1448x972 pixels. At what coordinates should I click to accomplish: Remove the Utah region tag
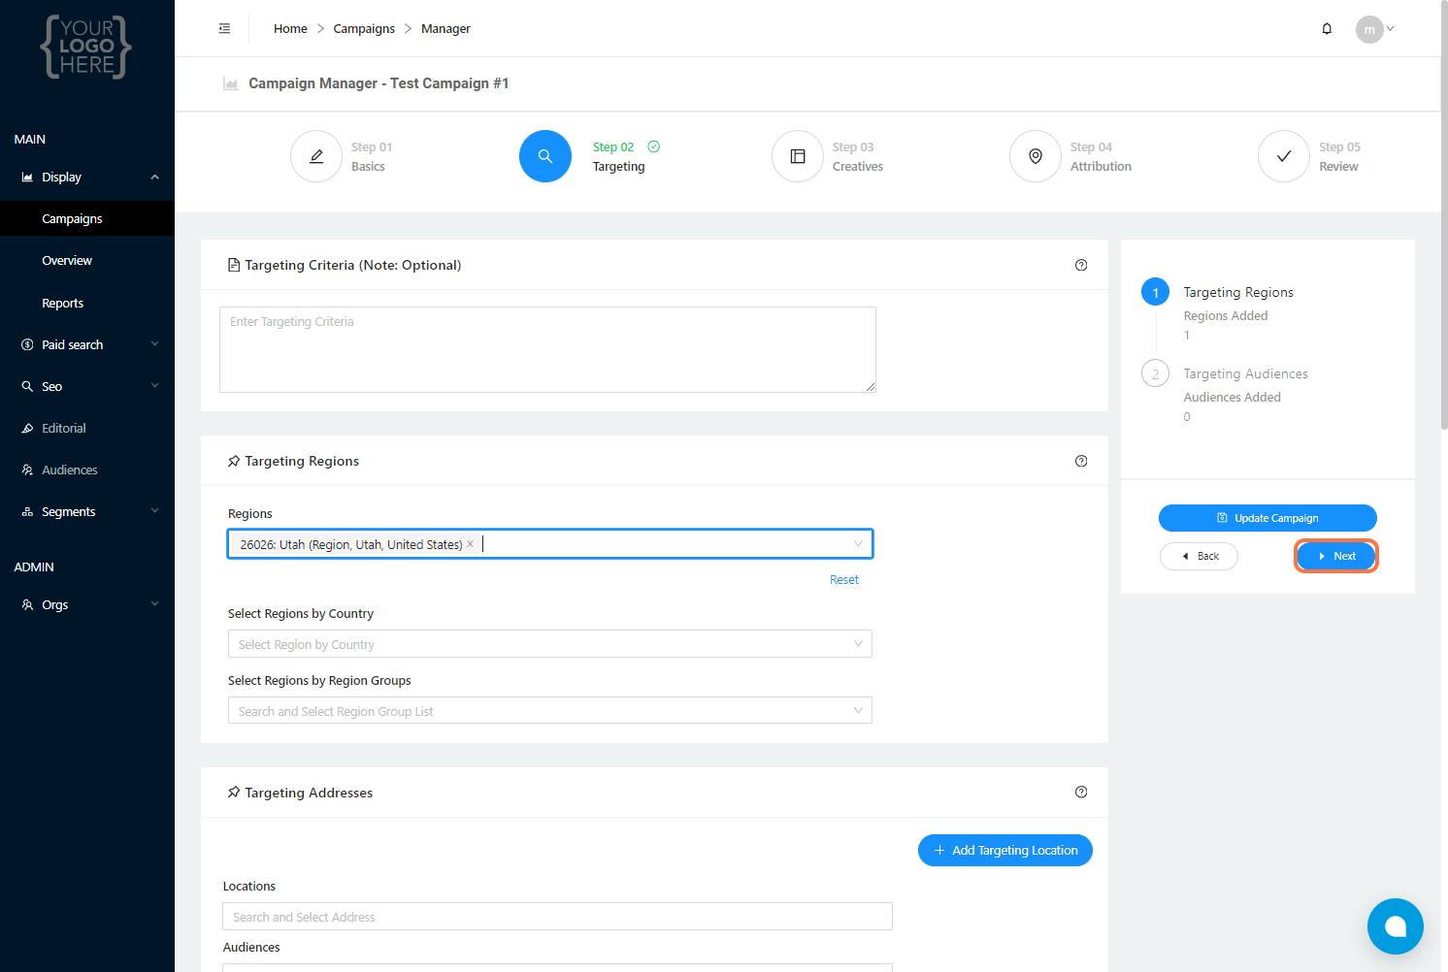(471, 544)
